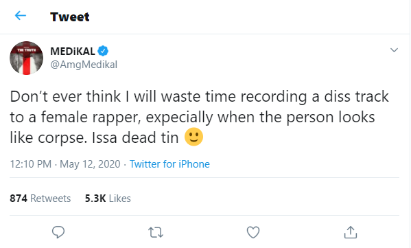Viewport: 411px width, 248px height.
Task: Open the @AmgMedikal handle
Action: coord(84,65)
